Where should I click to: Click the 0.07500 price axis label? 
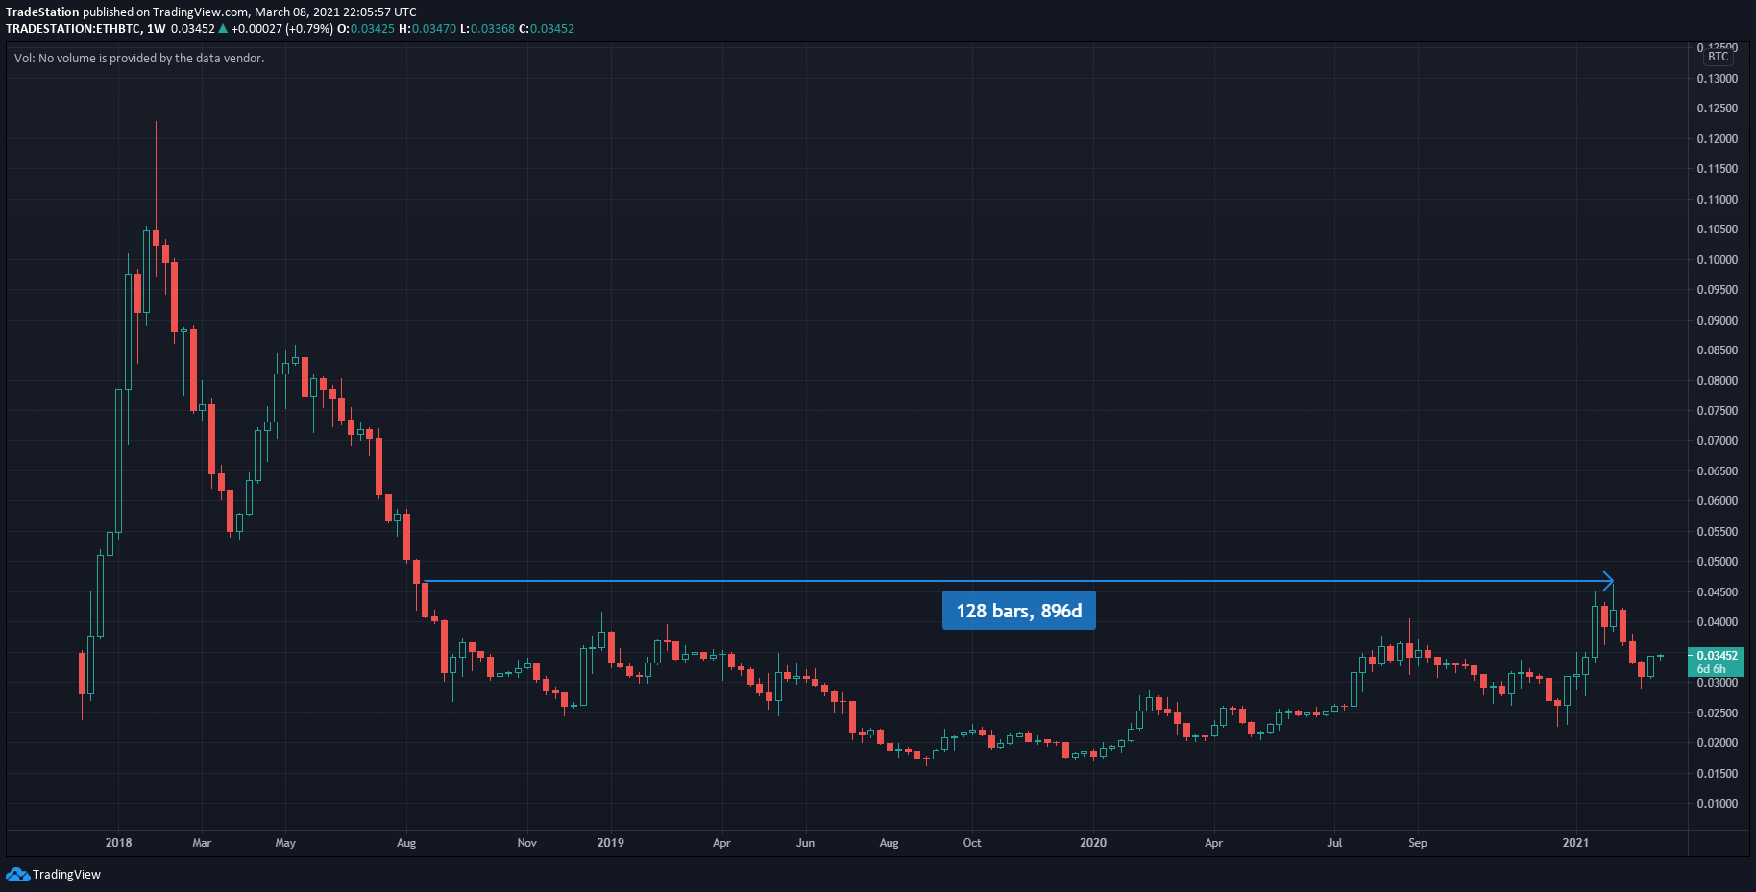pyautogui.click(x=1718, y=411)
